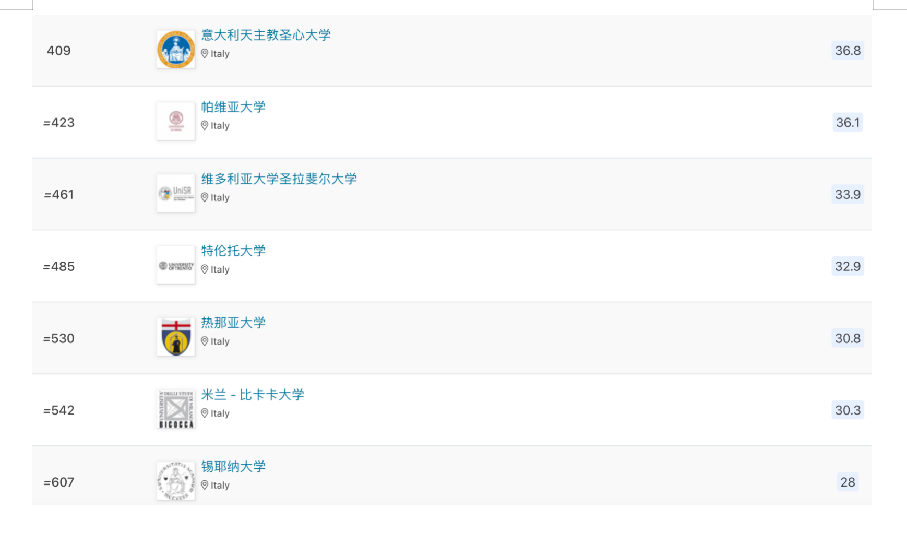Image resolution: width=907 pixels, height=544 pixels.
Task: Click the =530 rank number
Action: tap(59, 339)
